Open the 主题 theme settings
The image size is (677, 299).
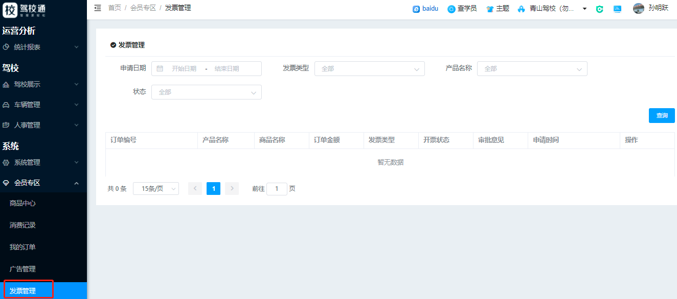pos(498,9)
